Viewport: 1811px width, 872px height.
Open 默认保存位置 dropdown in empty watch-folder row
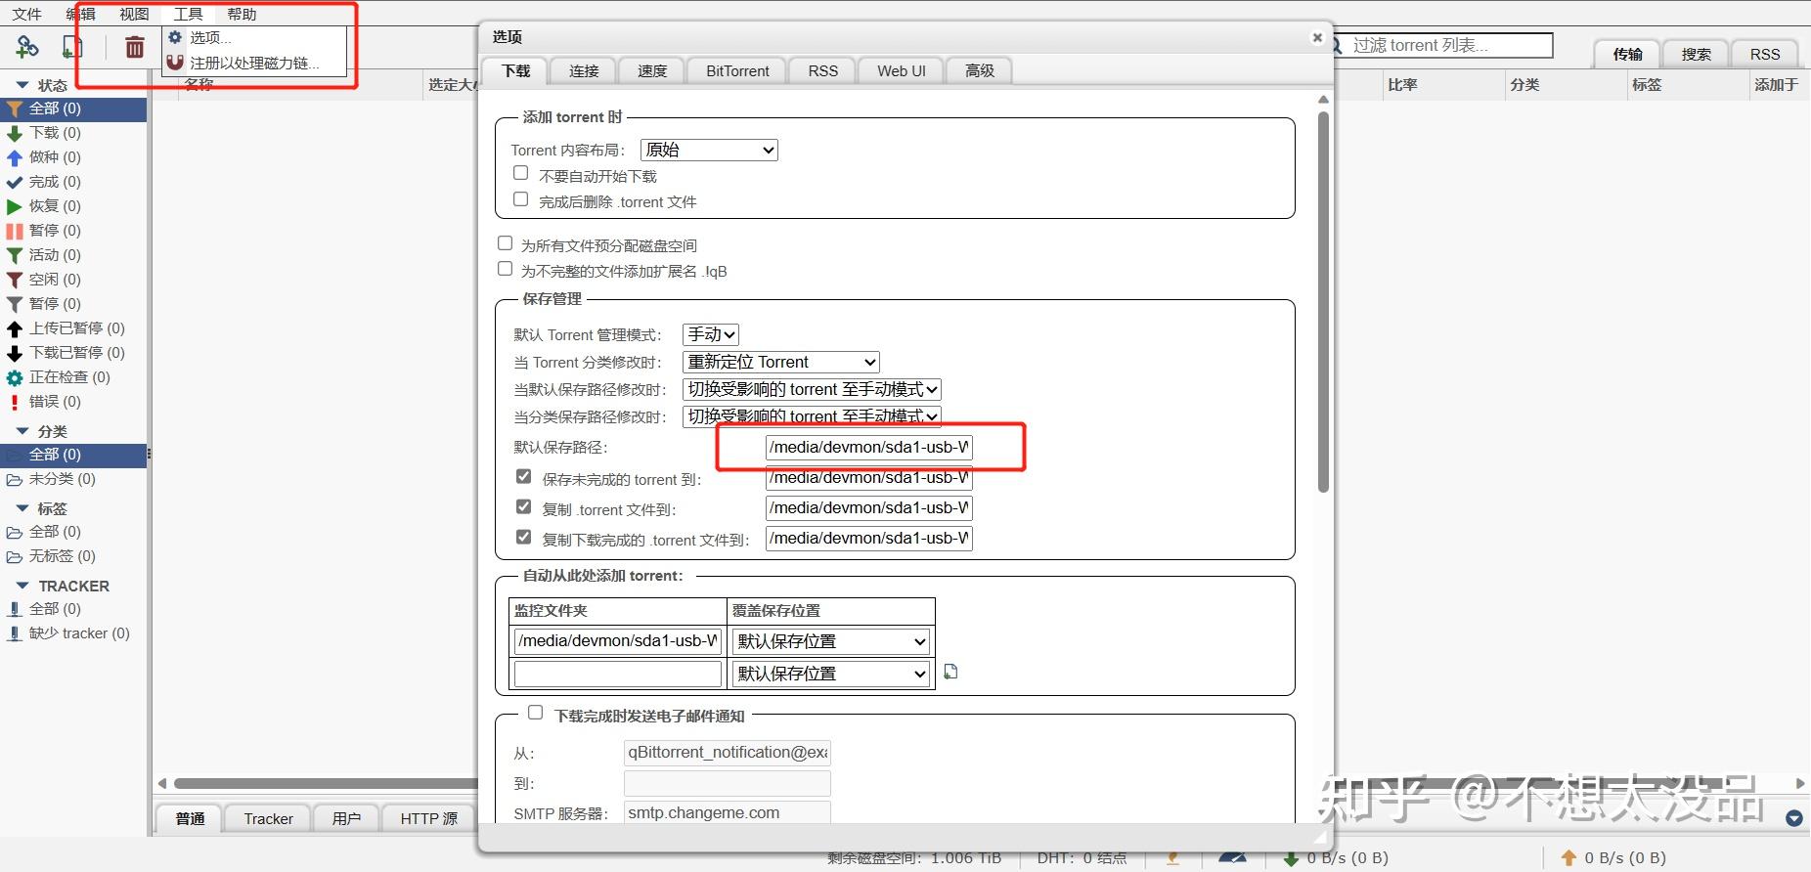pyautogui.click(x=831, y=674)
